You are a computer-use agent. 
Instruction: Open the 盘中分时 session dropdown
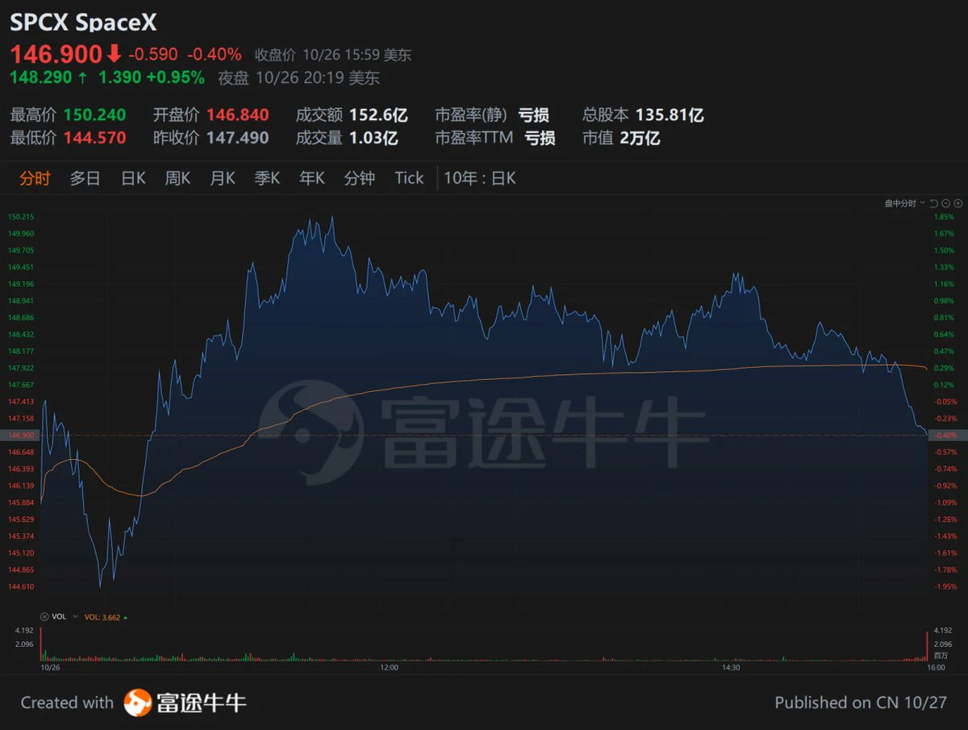905,203
